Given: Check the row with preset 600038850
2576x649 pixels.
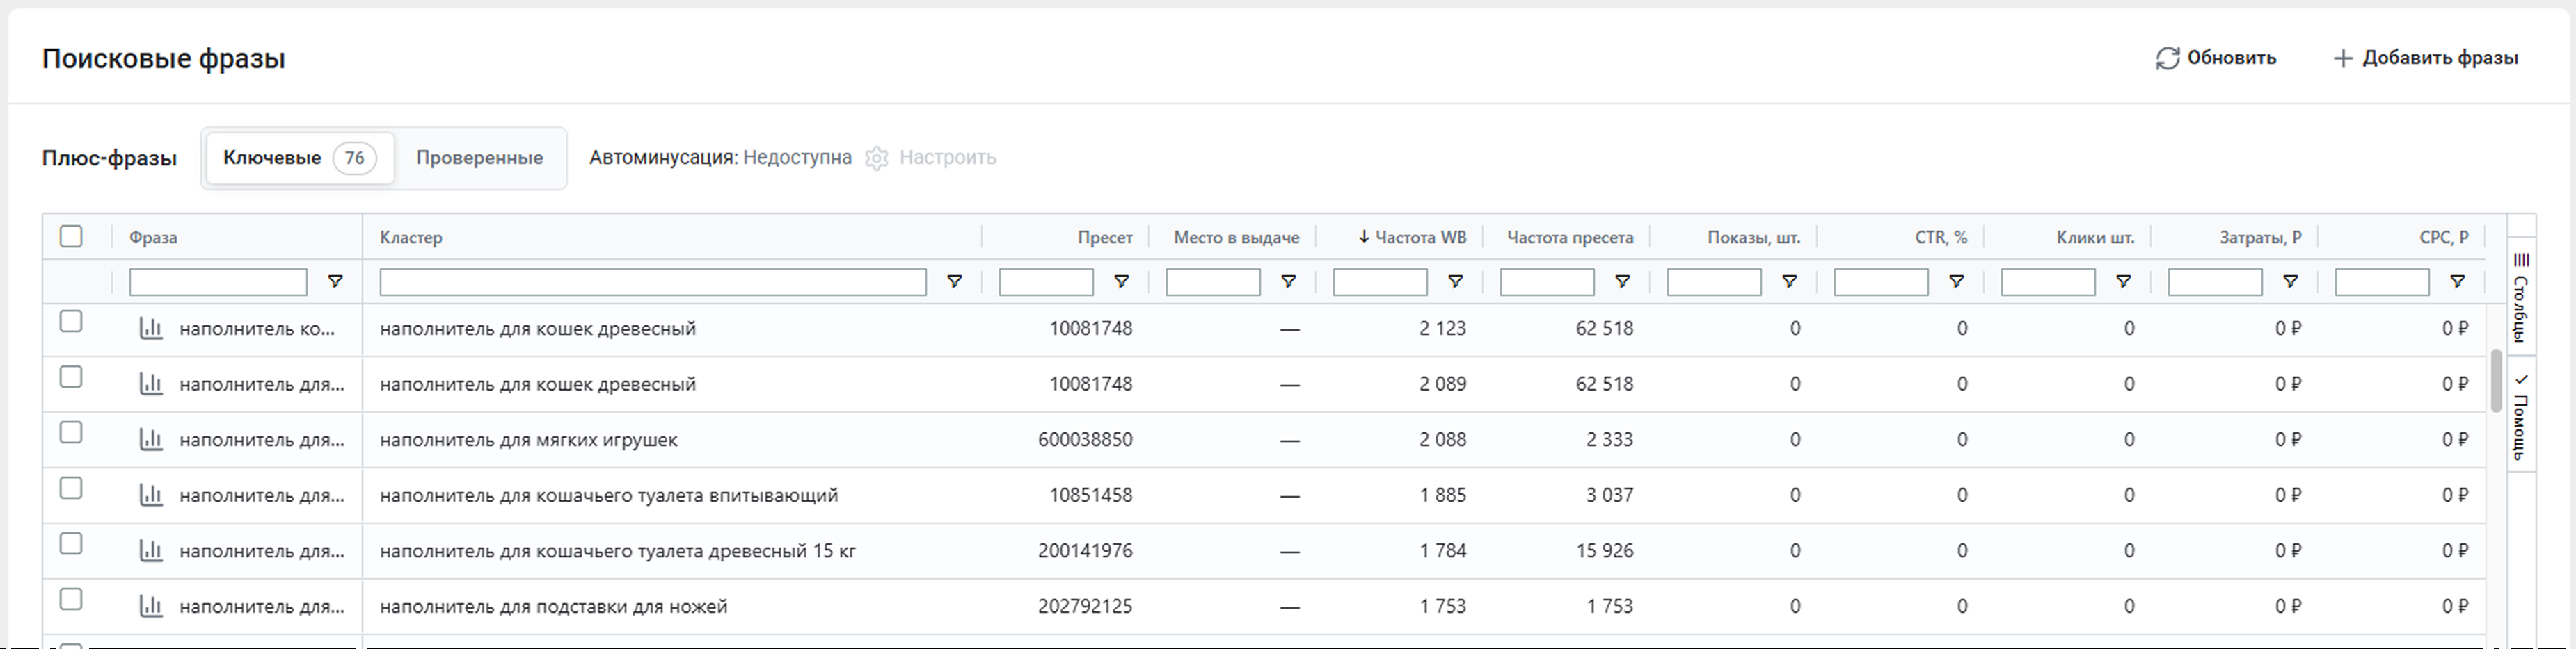Looking at the screenshot, I should point(71,432).
